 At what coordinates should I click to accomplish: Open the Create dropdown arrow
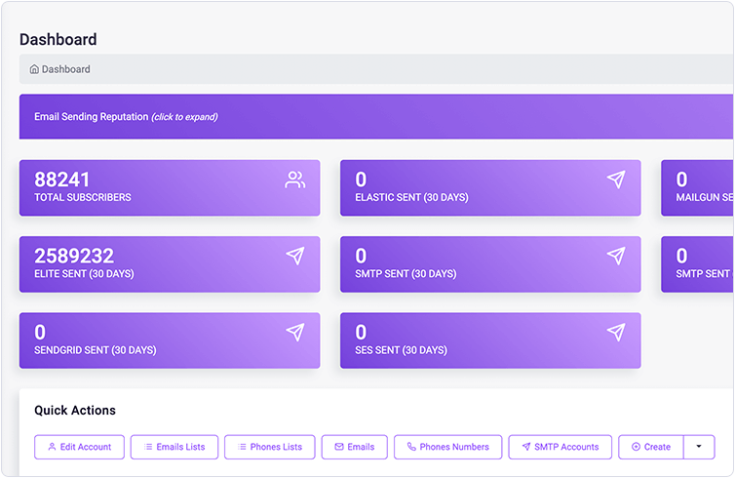click(x=699, y=447)
